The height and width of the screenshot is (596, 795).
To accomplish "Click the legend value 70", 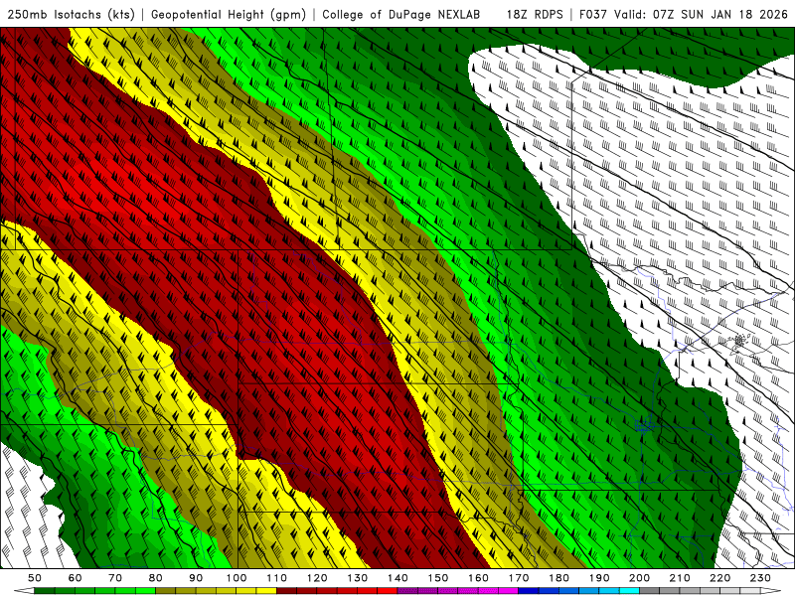I will tap(115, 578).
